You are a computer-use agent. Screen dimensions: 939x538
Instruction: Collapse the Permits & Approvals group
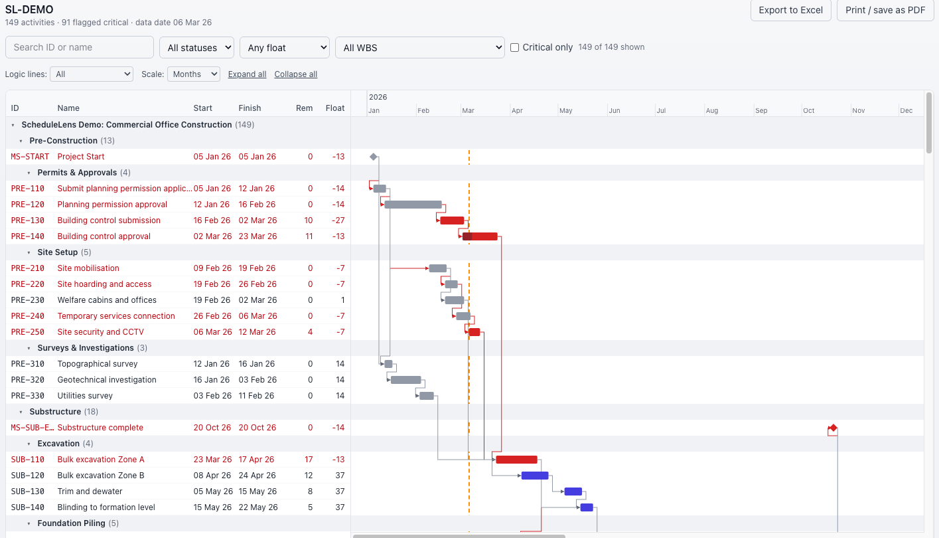(x=29, y=173)
